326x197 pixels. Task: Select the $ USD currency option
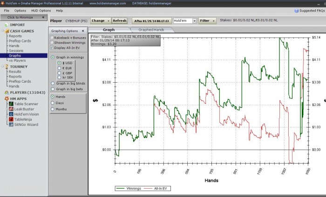[59, 63]
